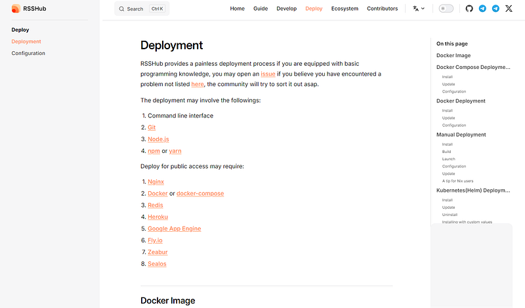This screenshot has width=525, height=308.
Task: Open the Heroku link
Action: point(158,217)
